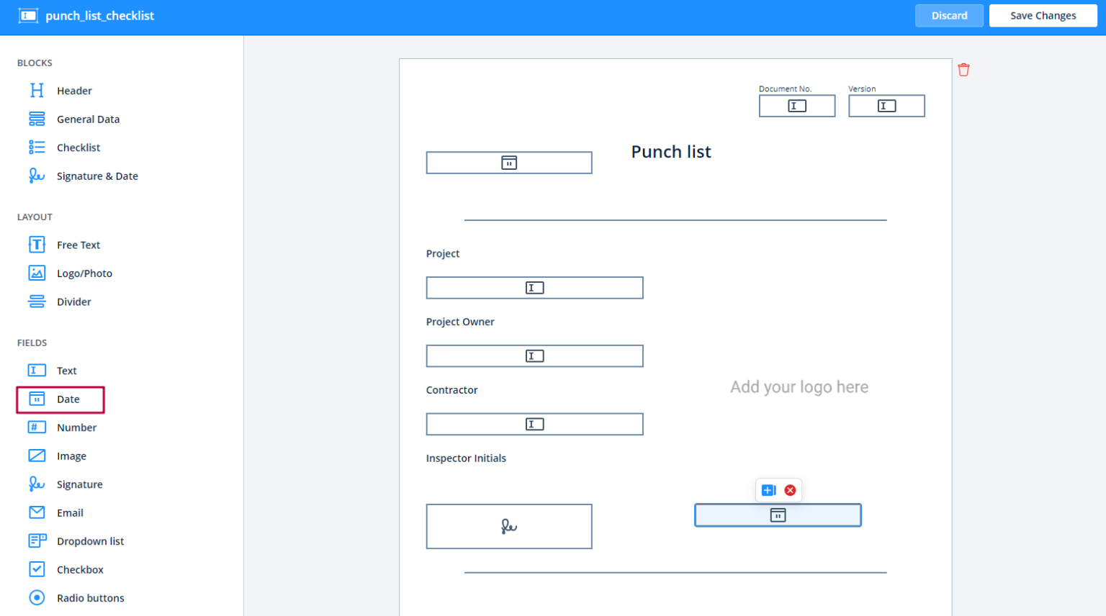The width and height of the screenshot is (1106, 616).
Task: Click Save Changes button
Action: tap(1042, 16)
